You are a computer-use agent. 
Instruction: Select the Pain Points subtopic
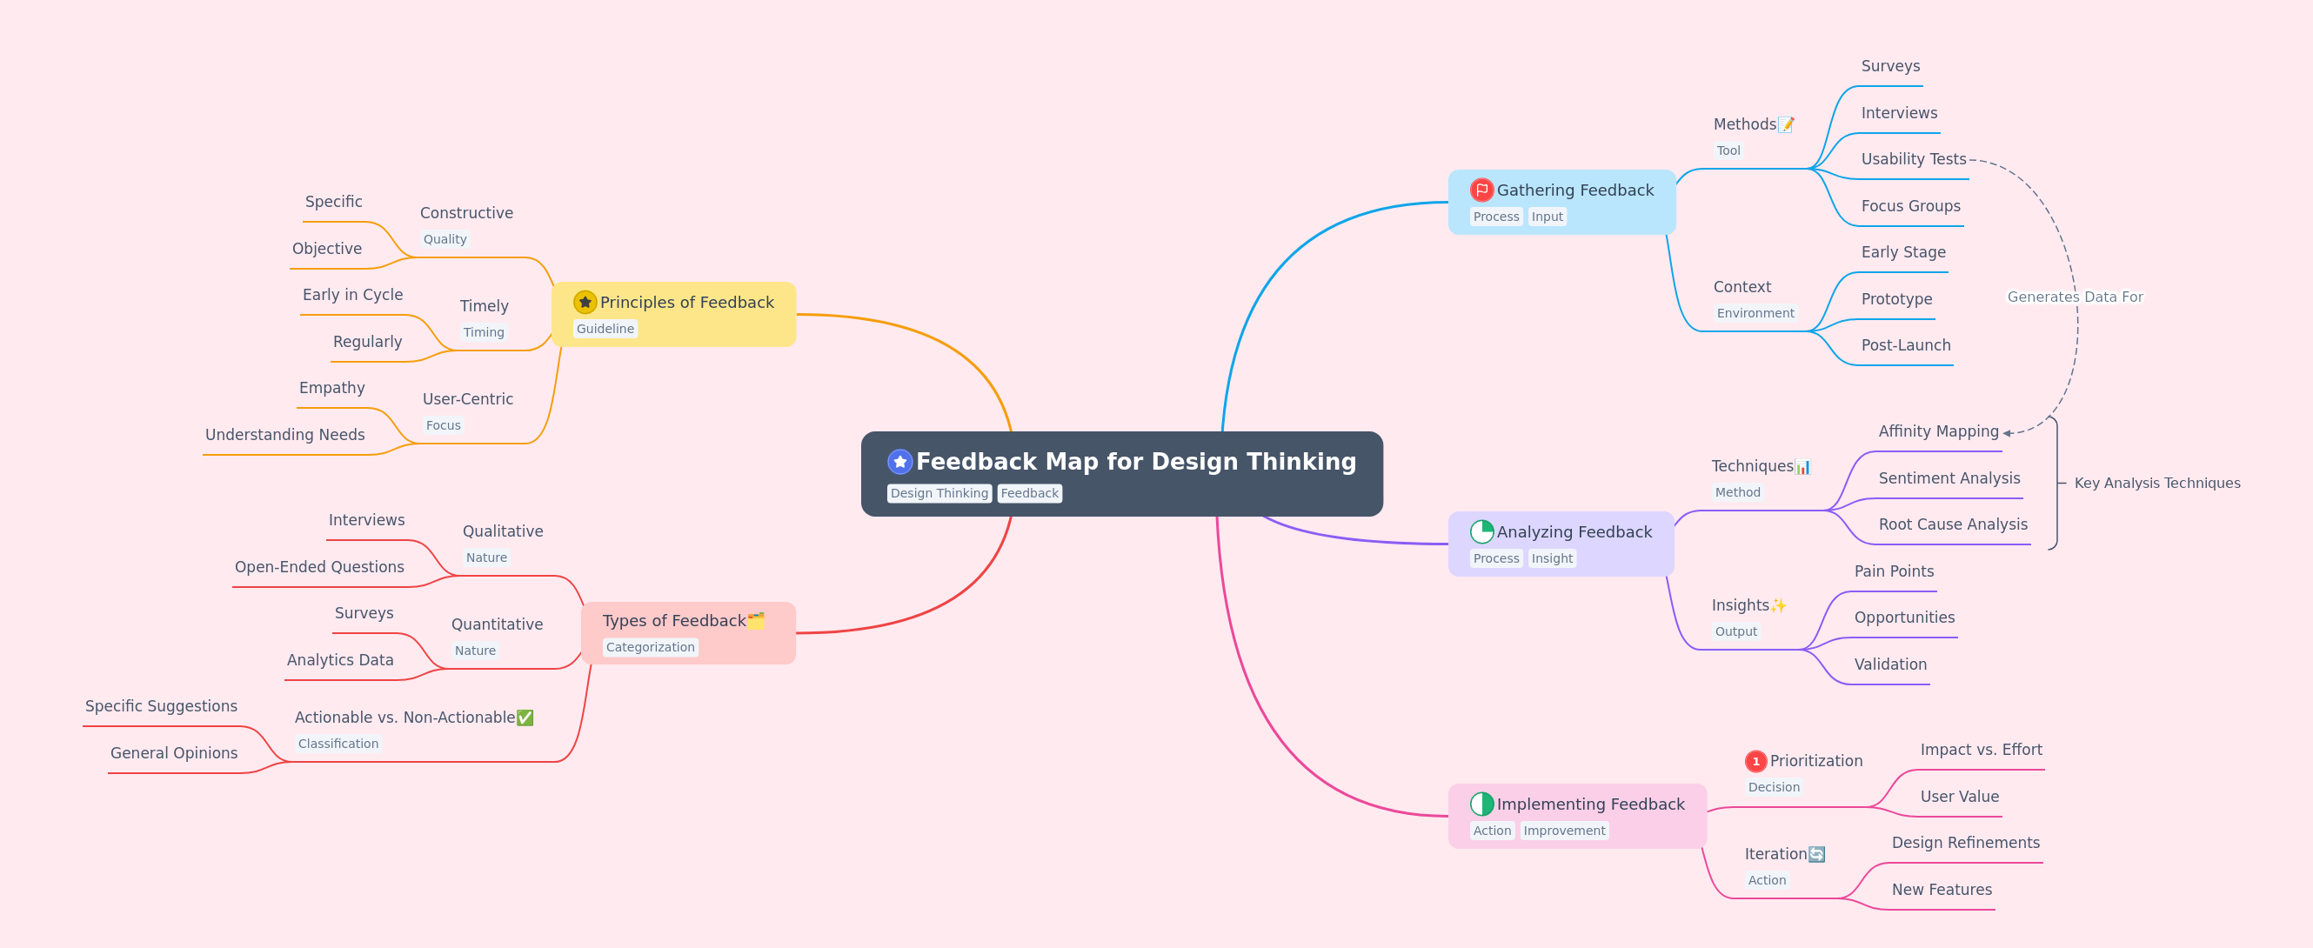click(1894, 572)
